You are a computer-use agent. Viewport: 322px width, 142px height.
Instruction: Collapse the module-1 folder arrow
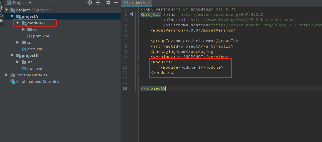pyautogui.click(x=18, y=23)
